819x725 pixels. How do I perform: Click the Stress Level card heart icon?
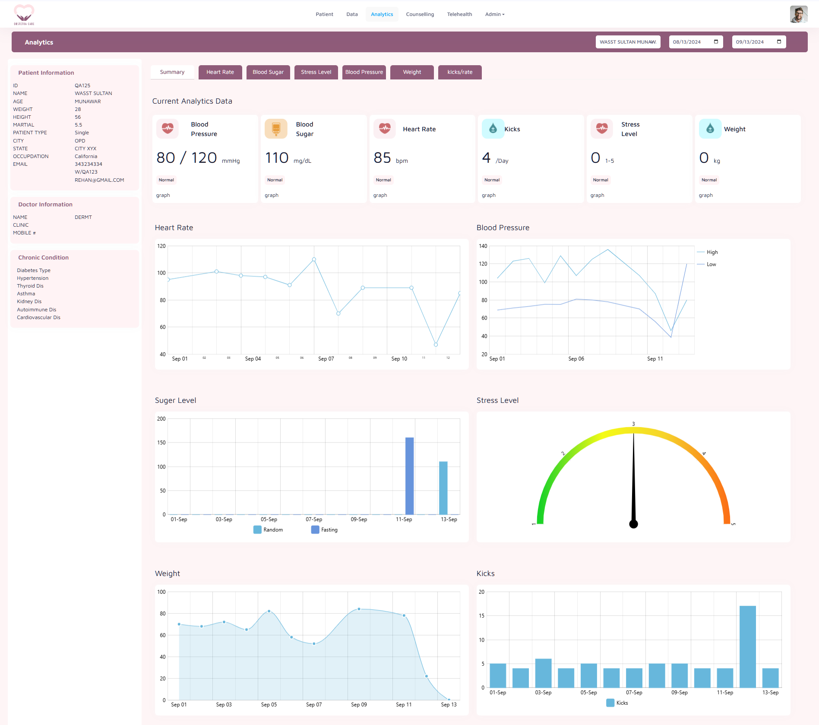coord(601,129)
